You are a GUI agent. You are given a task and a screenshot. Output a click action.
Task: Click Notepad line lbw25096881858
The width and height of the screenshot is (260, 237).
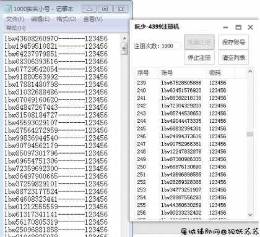click(x=56, y=230)
